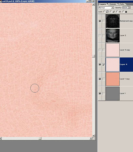This screenshot has height=152, width=133.
Task: Click the Layer 1 name
Action: click(123, 93)
